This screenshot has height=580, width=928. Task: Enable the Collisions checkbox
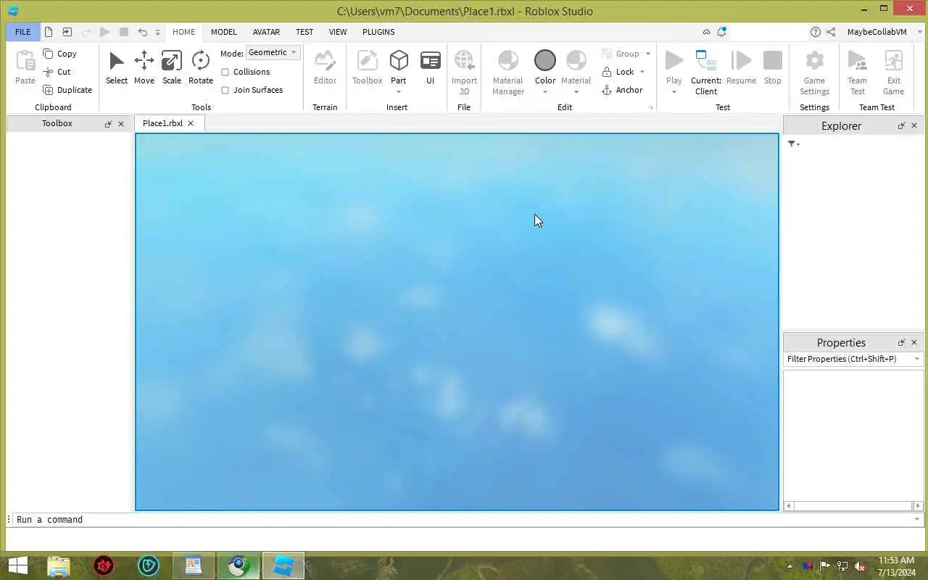pyautogui.click(x=225, y=72)
